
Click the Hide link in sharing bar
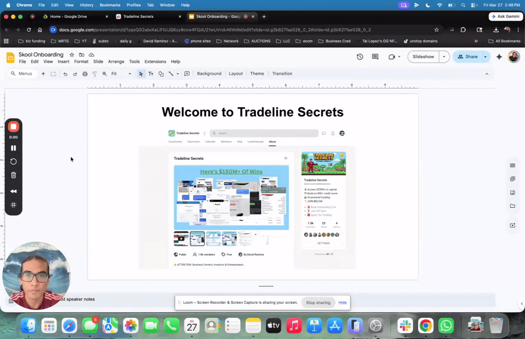342,303
